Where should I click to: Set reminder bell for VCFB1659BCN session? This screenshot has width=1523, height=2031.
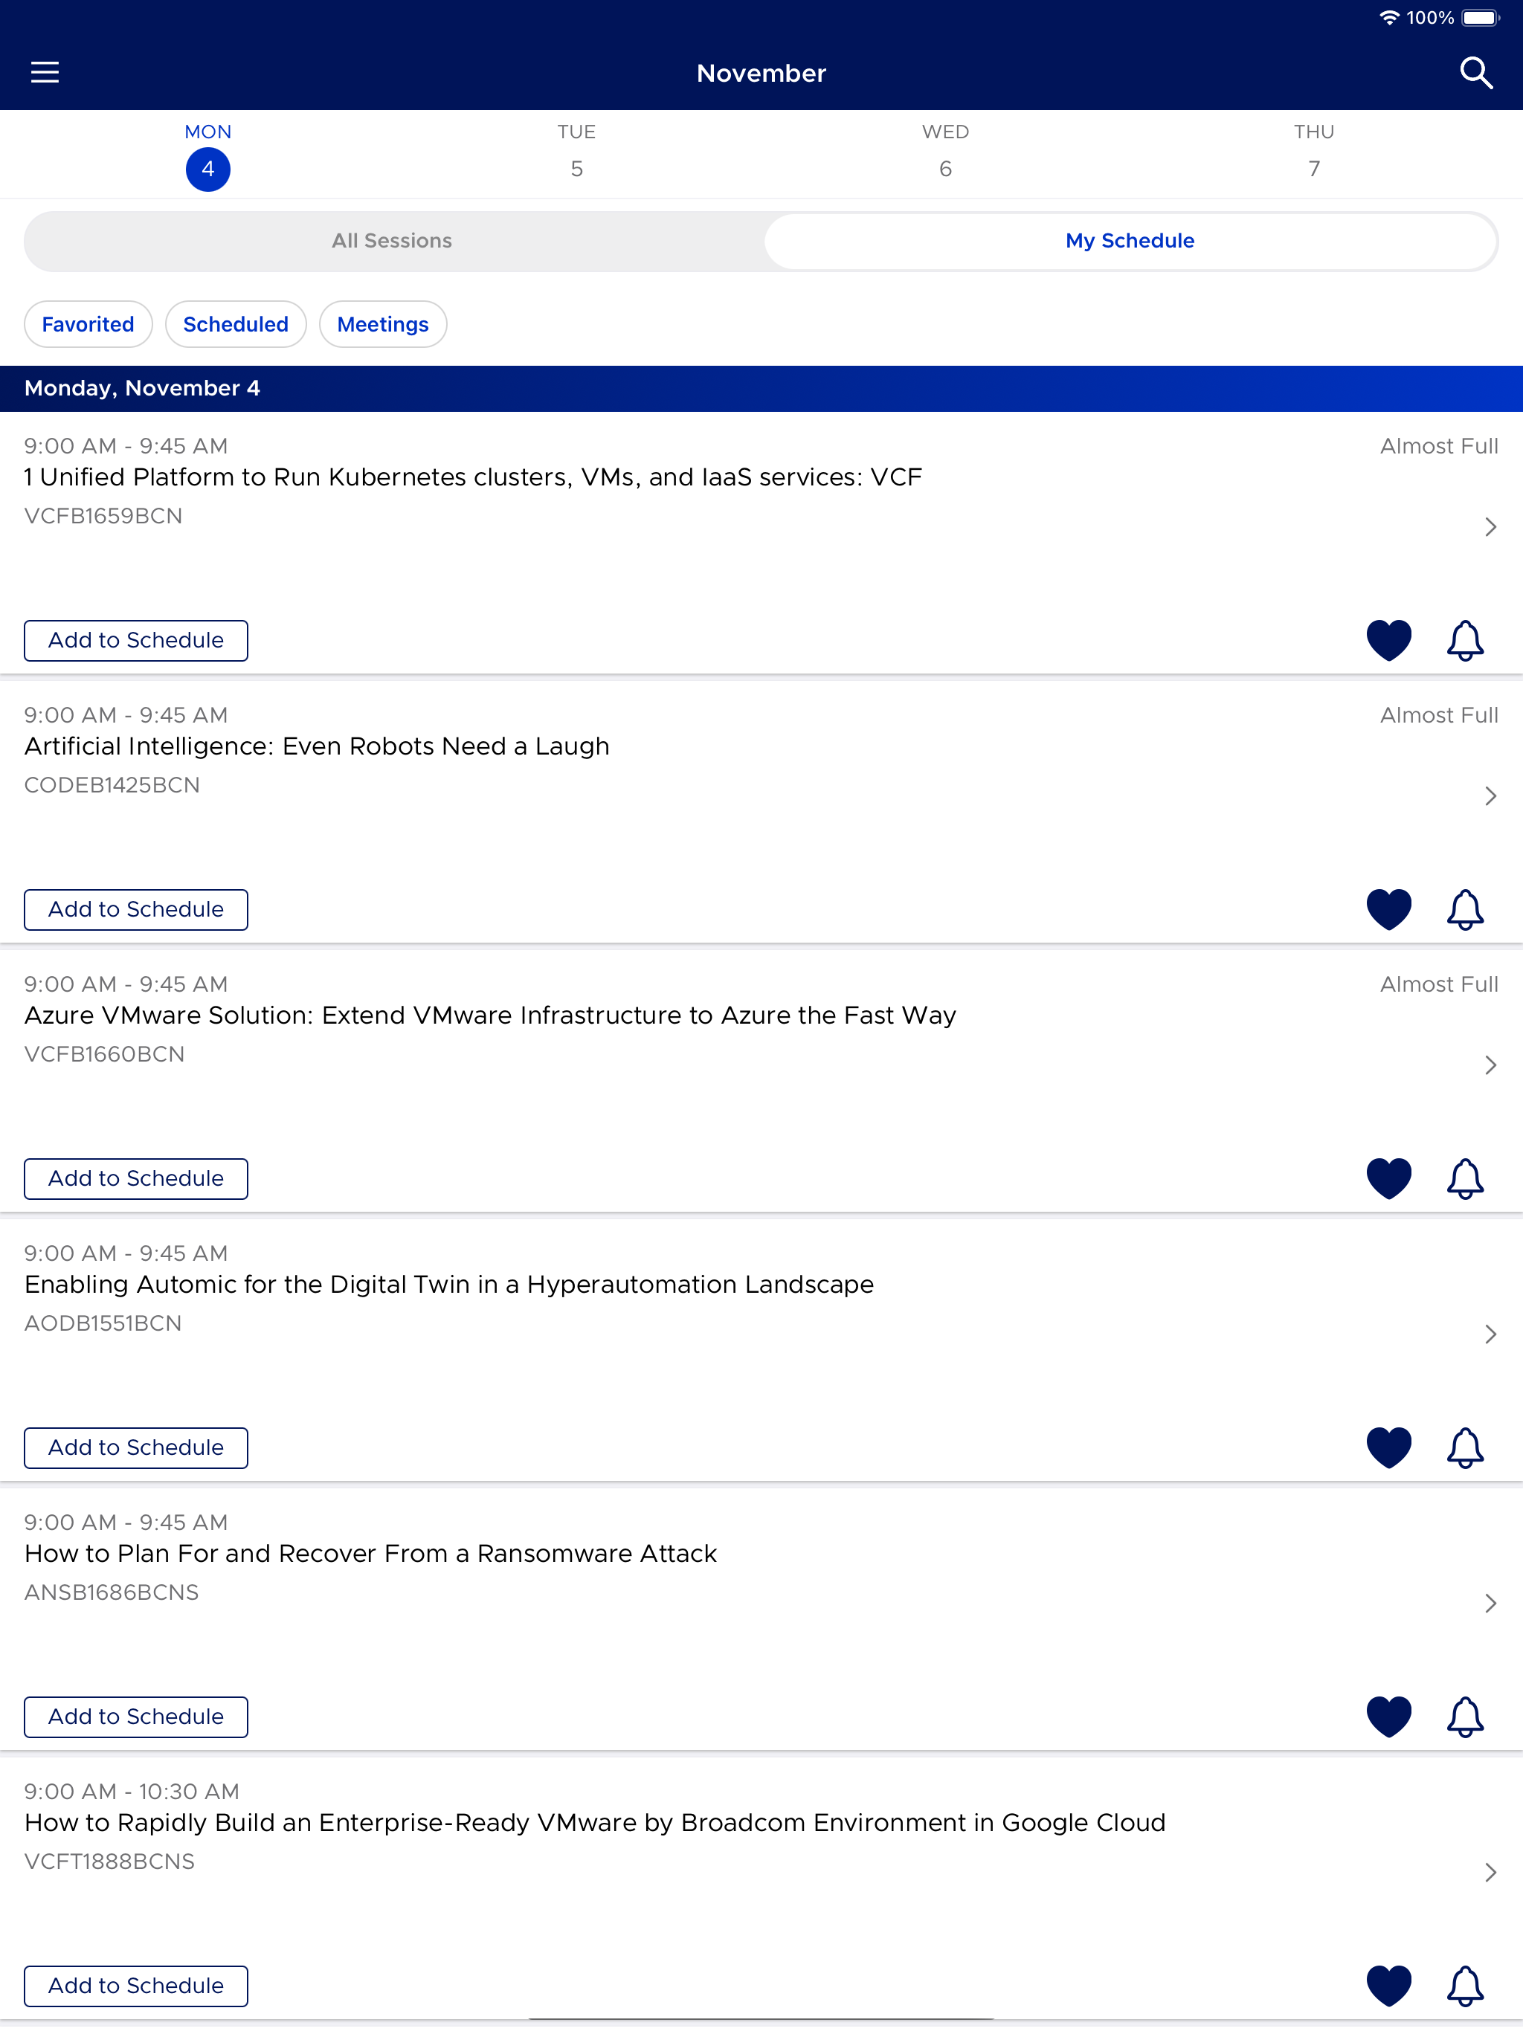pyautogui.click(x=1464, y=640)
